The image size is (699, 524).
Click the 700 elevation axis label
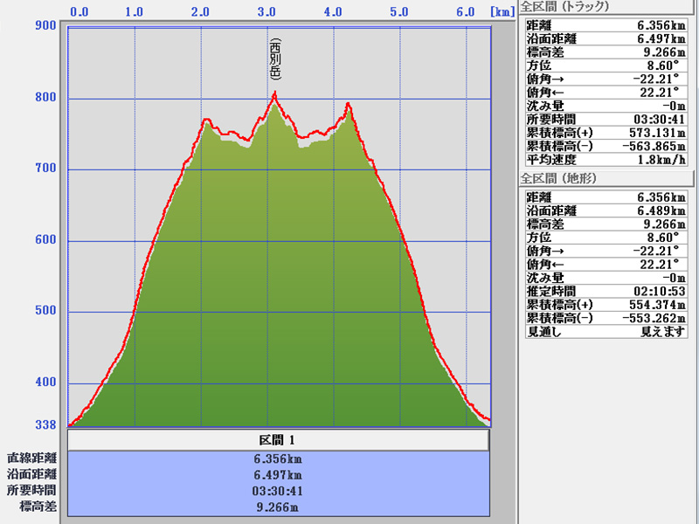pyautogui.click(x=45, y=169)
